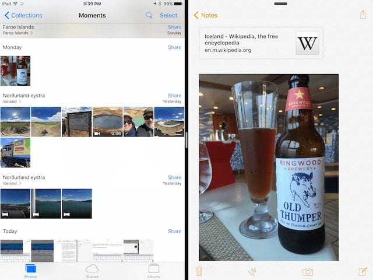Open the Wikipedia link attachment icon
This screenshot has width=373, height=280.
coord(307,43)
